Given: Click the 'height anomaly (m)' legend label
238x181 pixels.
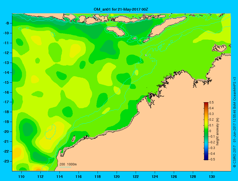Looking at the screenshot, I should pos(217,132).
